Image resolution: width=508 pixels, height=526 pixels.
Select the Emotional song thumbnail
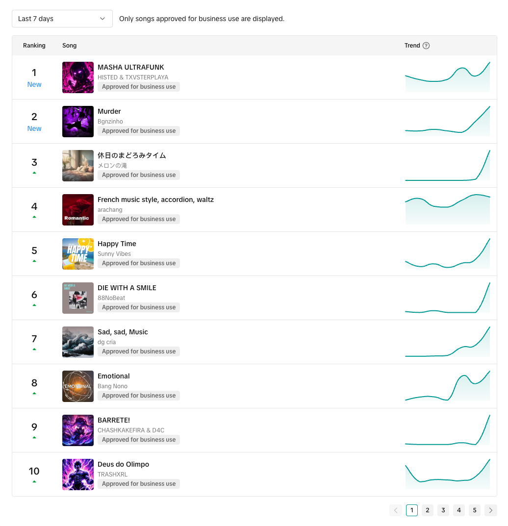tap(78, 386)
